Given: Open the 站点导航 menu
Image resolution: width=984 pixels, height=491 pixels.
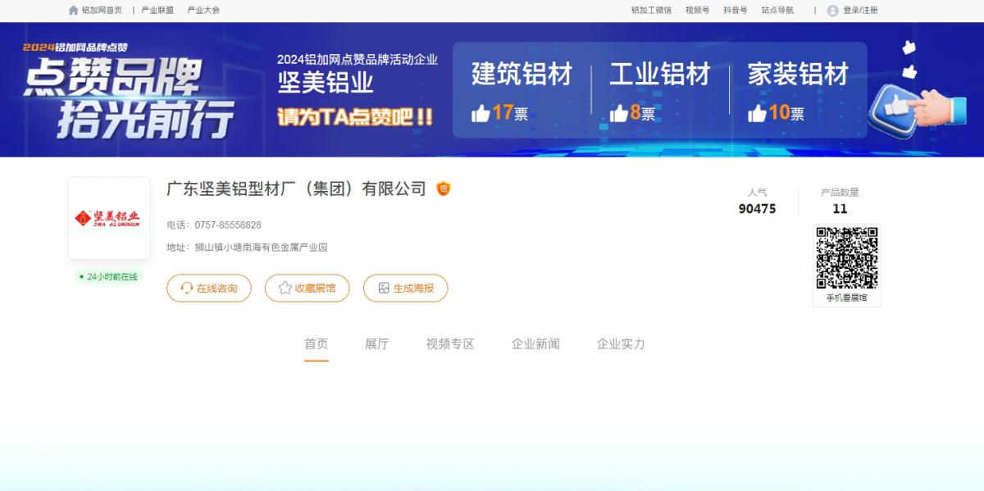Looking at the screenshot, I should [x=777, y=11].
